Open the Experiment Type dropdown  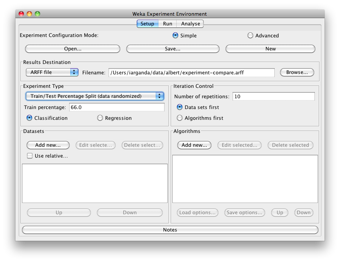coord(95,96)
